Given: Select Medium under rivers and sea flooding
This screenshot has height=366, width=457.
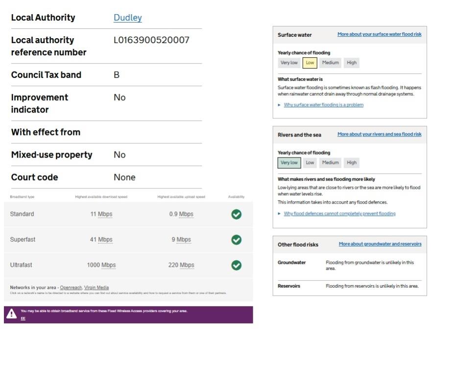Looking at the screenshot, I should (330, 162).
